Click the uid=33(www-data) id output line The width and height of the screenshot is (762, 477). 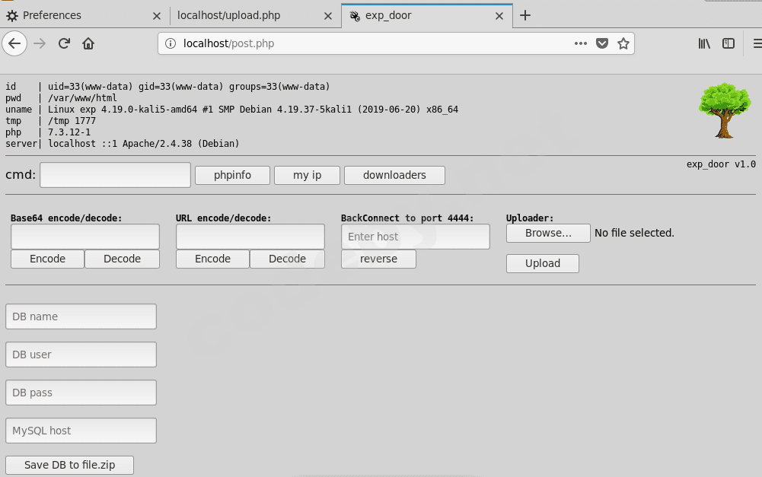[x=189, y=87]
